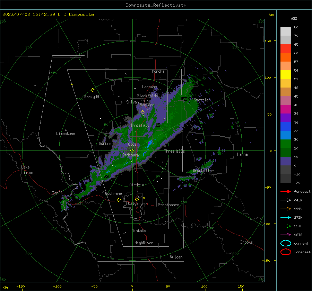
Task: Click the Sylvan label
Action: (x=132, y=102)
